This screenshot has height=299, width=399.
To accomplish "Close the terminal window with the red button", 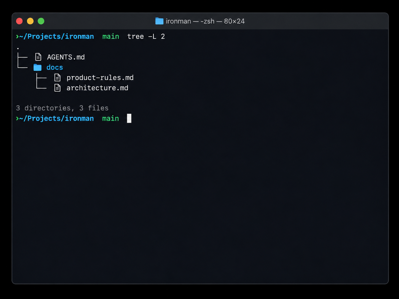I will pos(19,21).
